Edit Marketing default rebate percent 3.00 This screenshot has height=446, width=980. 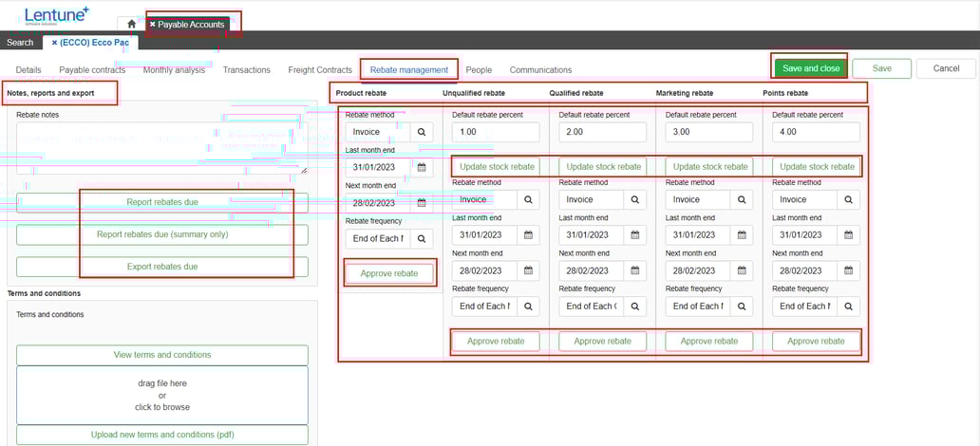pyautogui.click(x=709, y=132)
